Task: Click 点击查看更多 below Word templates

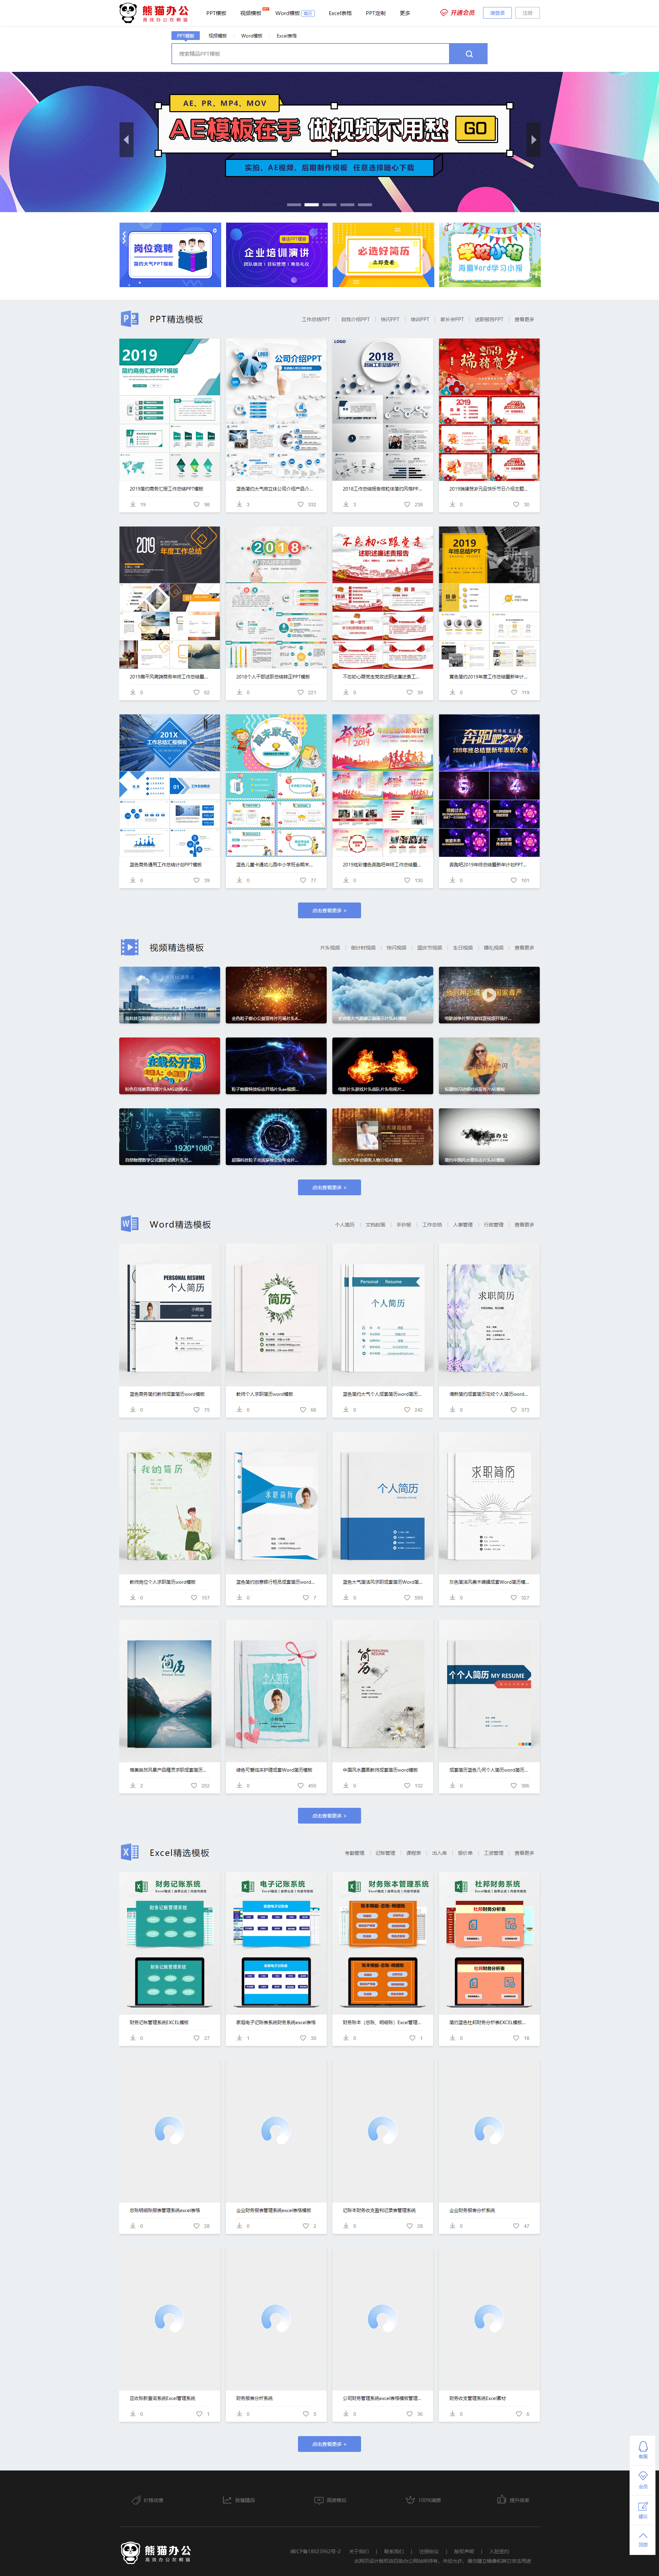Action: point(329,1815)
